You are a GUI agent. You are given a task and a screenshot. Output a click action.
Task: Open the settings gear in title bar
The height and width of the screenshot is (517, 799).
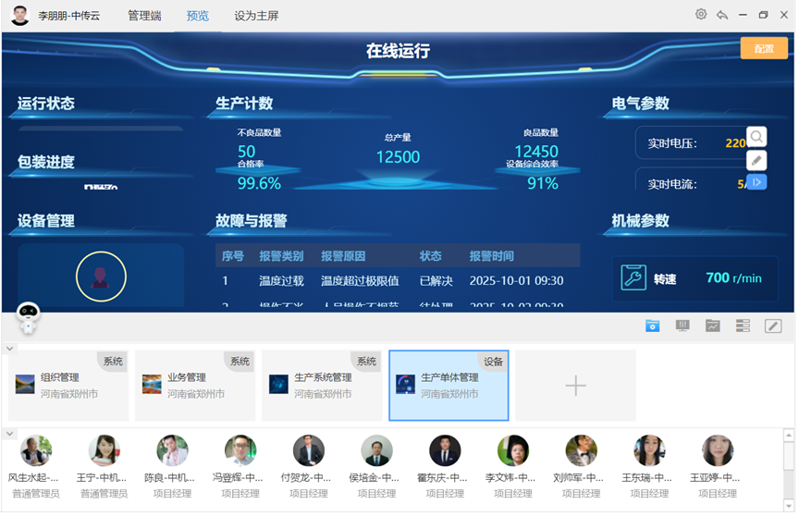(x=701, y=15)
